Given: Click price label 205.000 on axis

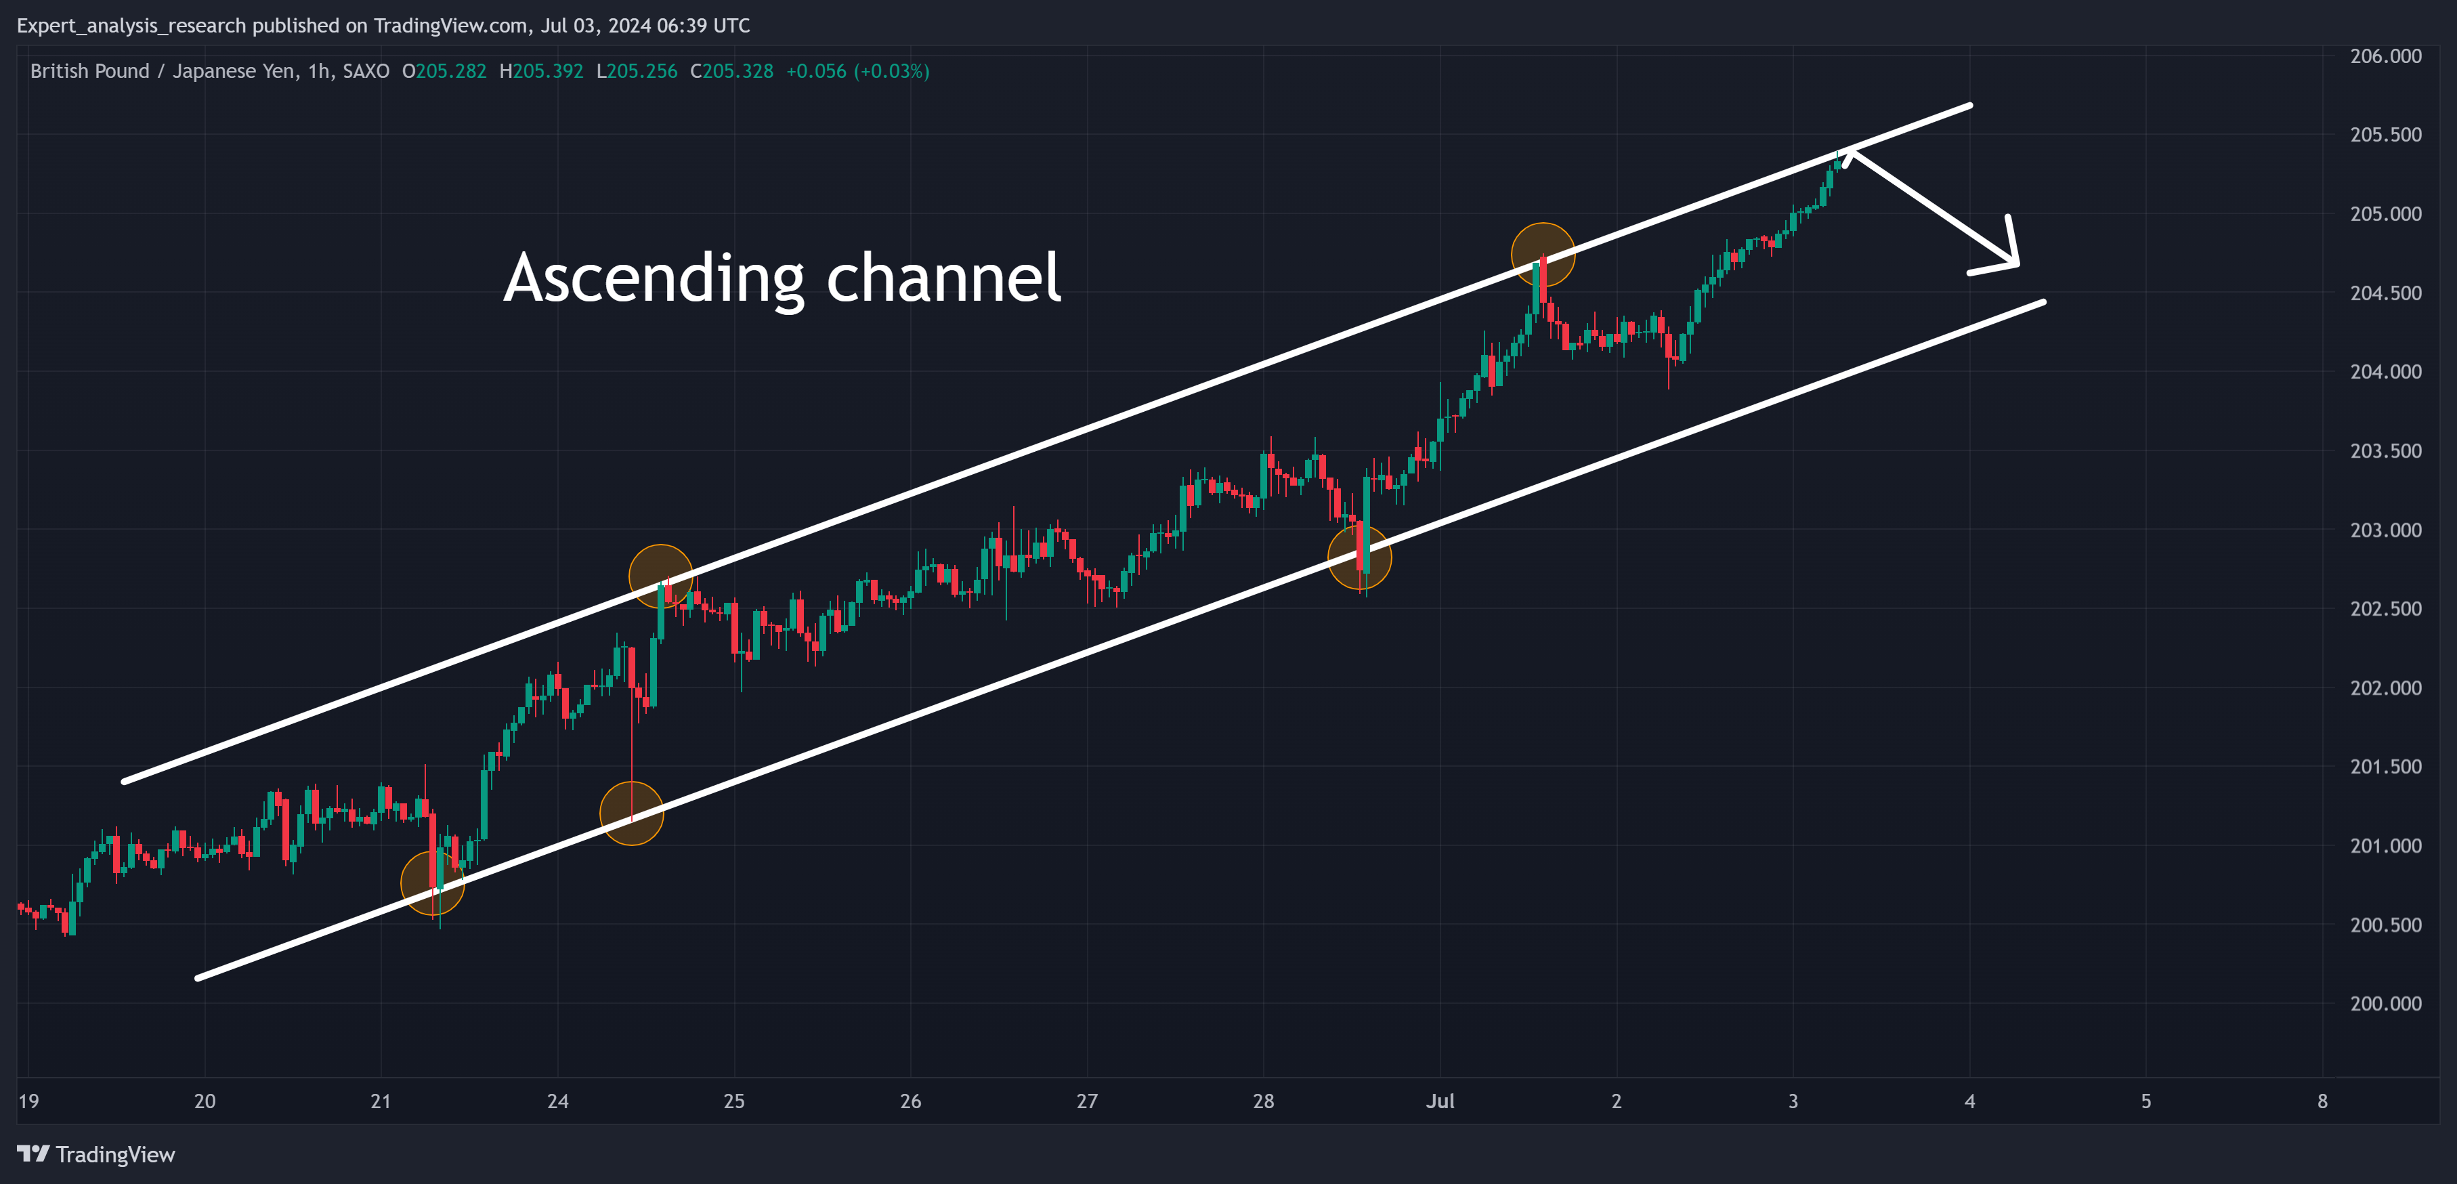Looking at the screenshot, I should click(2385, 214).
